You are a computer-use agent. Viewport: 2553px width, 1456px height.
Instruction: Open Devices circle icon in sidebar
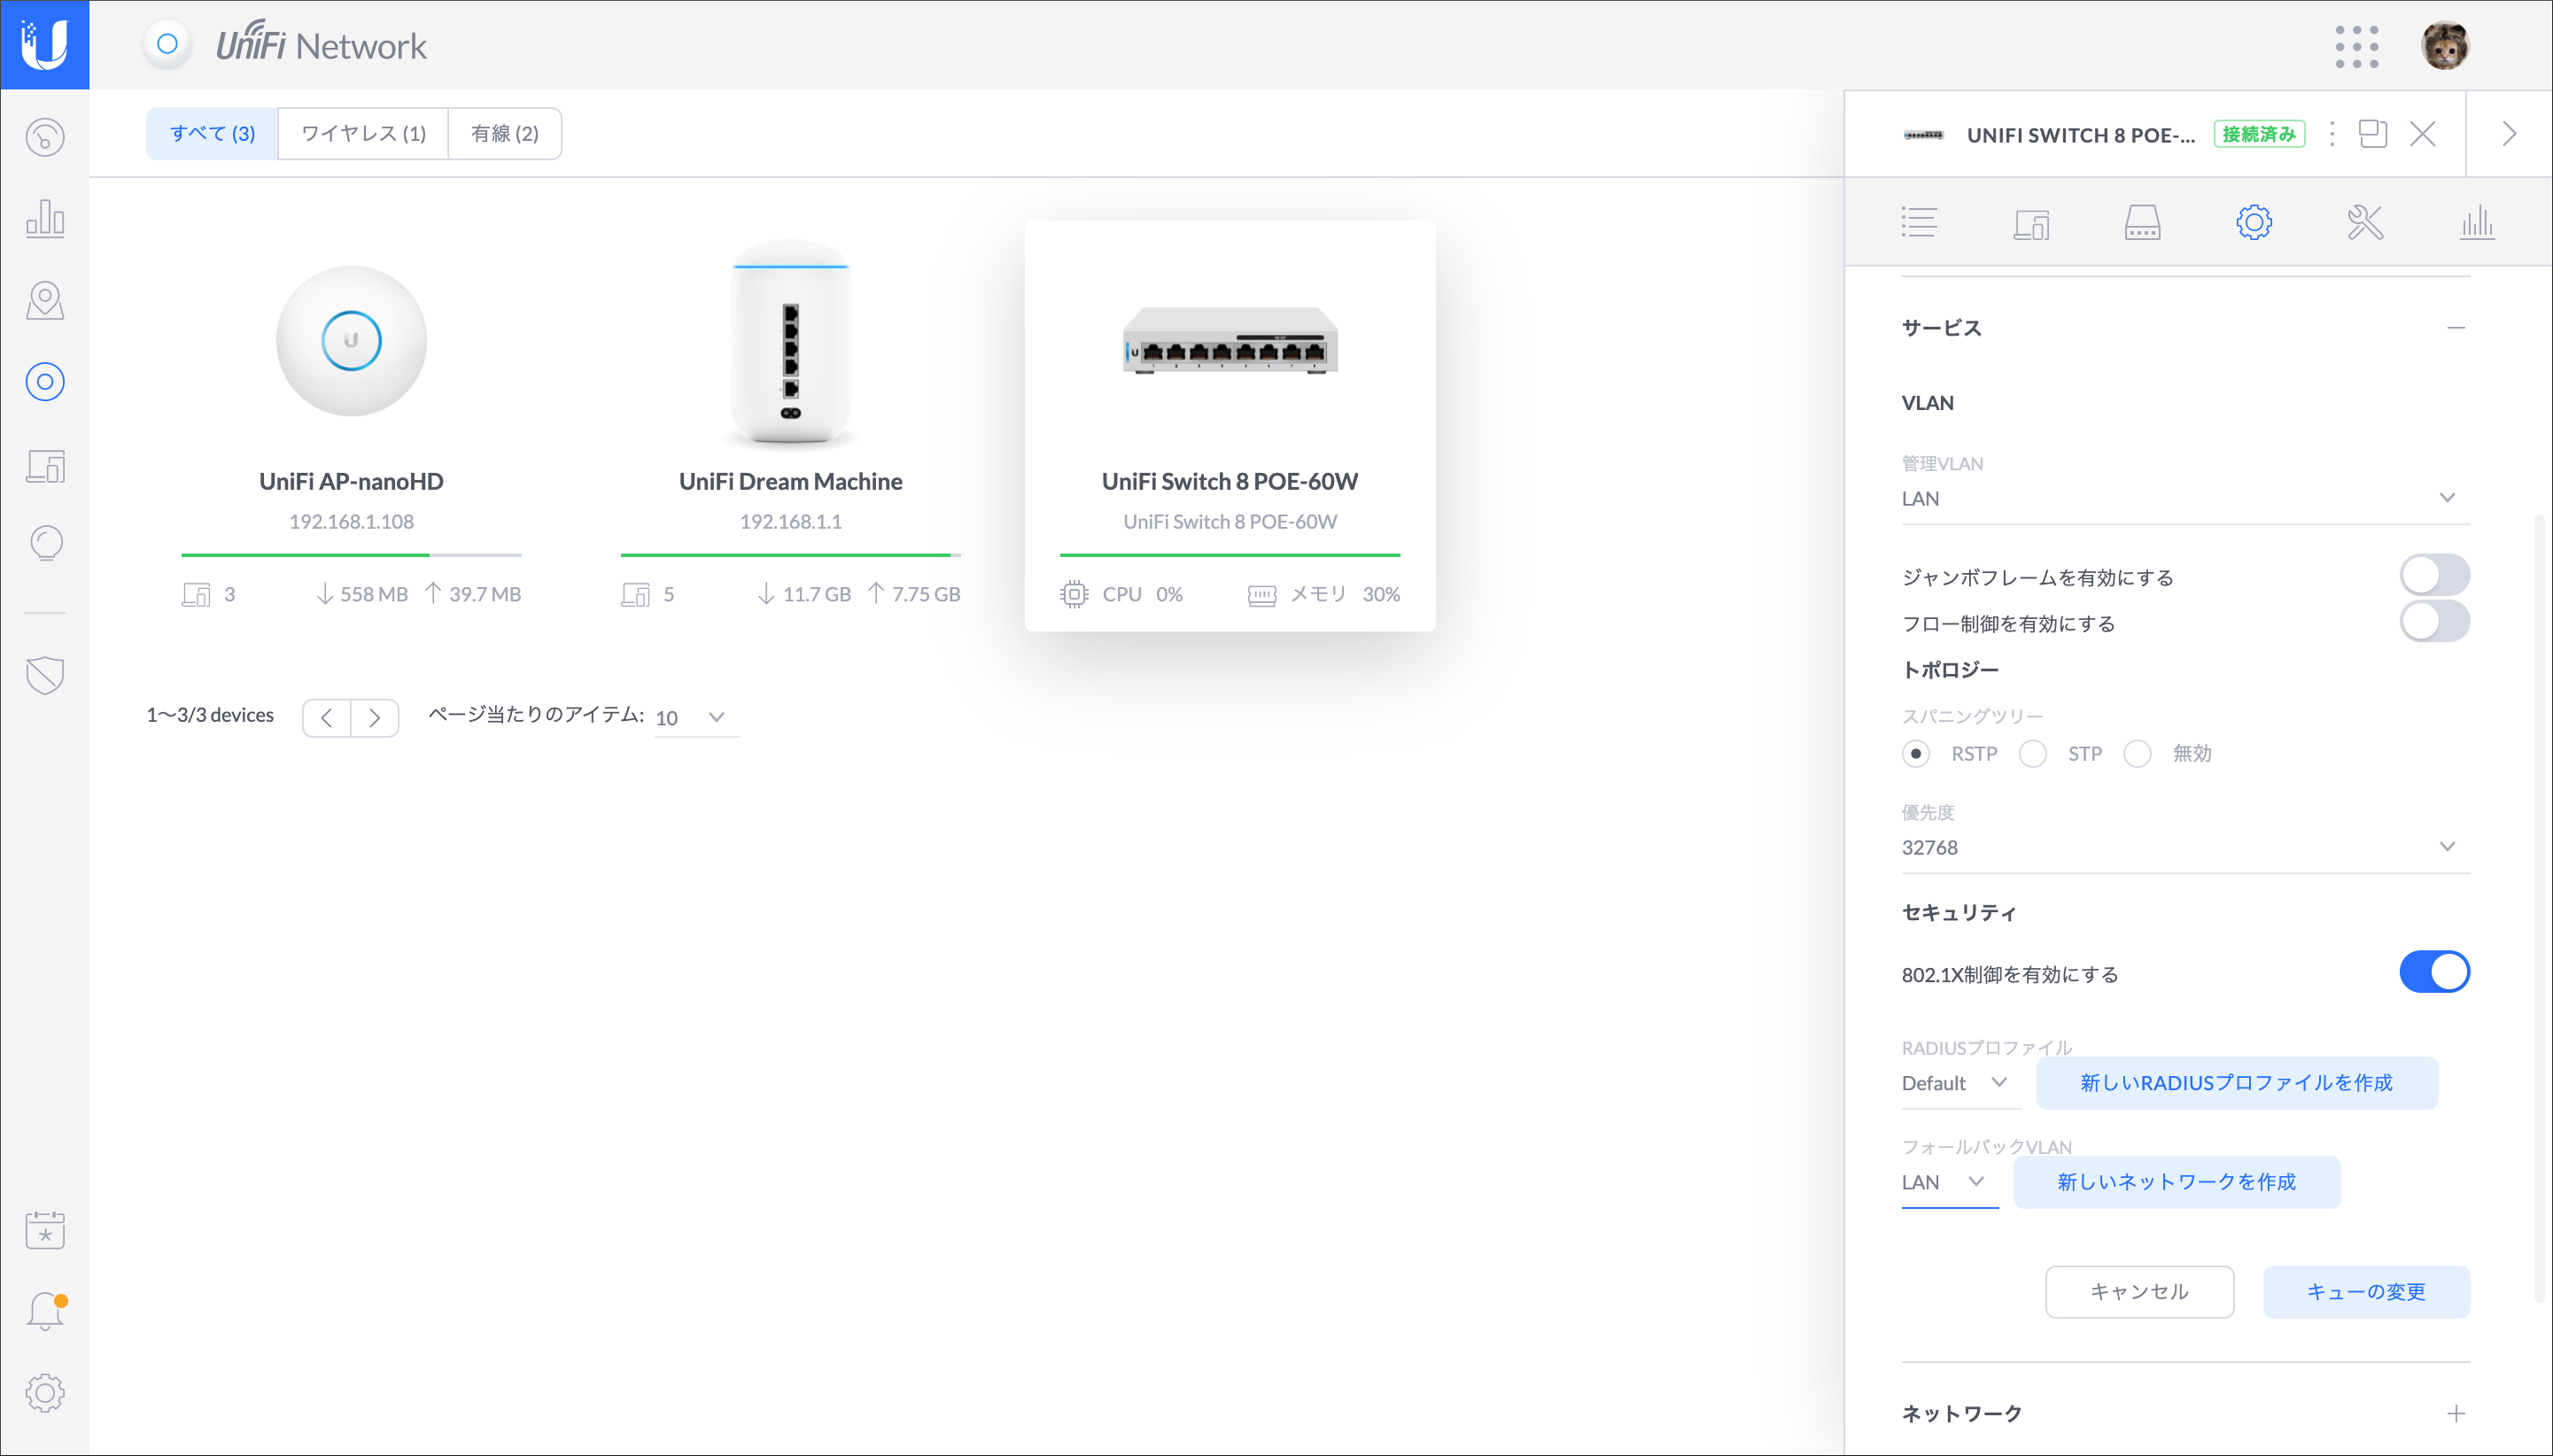click(45, 381)
